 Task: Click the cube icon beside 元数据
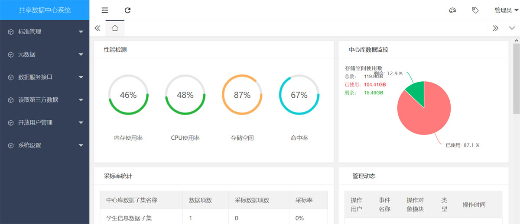tap(11, 54)
